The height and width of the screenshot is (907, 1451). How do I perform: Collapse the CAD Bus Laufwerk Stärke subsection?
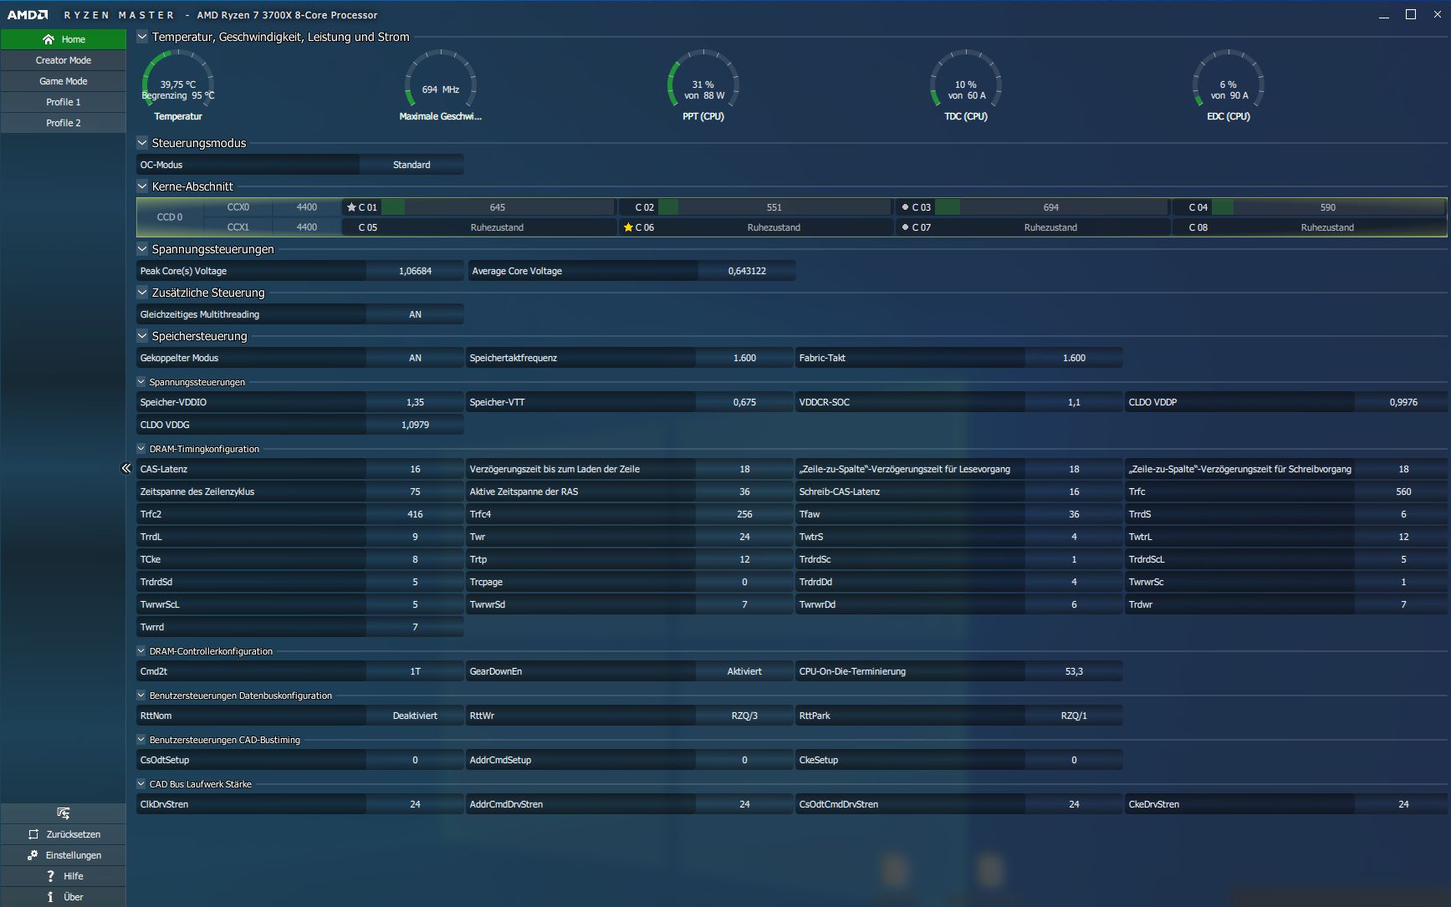[x=141, y=784]
